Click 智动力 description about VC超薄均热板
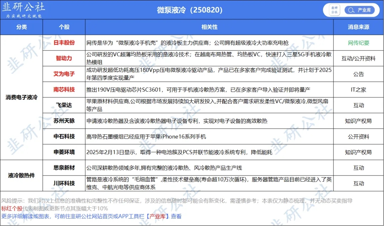 209,58
